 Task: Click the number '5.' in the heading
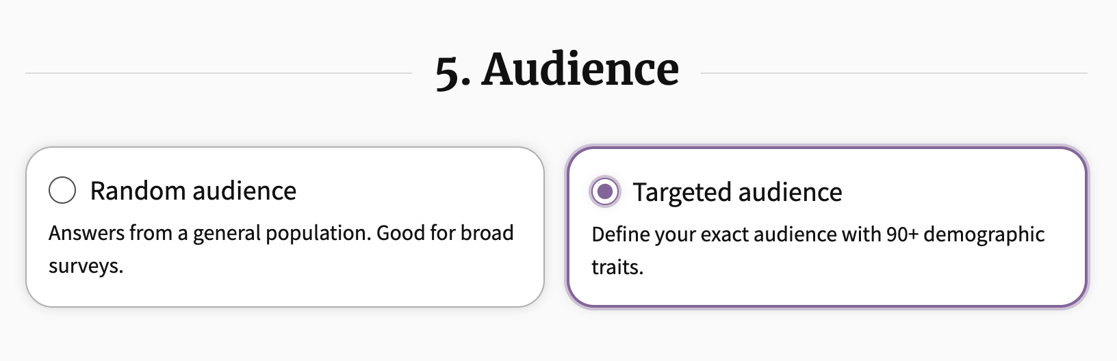[453, 72]
